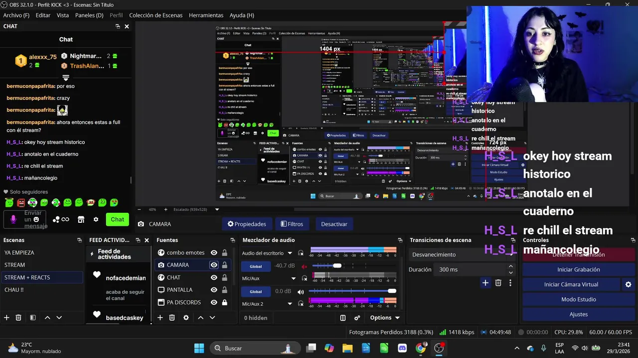The height and width of the screenshot is (358, 638).
Task: Pop out the CHAT dock panel
Action: pos(118,26)
